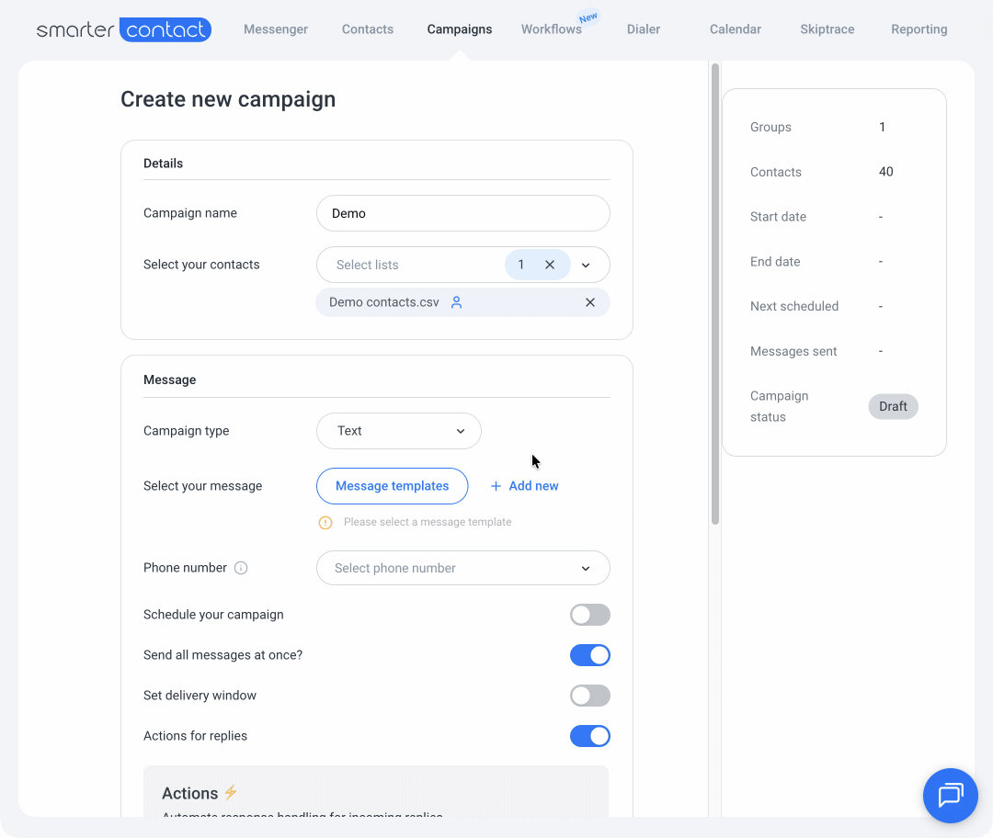Open the Workflows tab marked New
Screen dimensions: 993x838
coord(551,29)
